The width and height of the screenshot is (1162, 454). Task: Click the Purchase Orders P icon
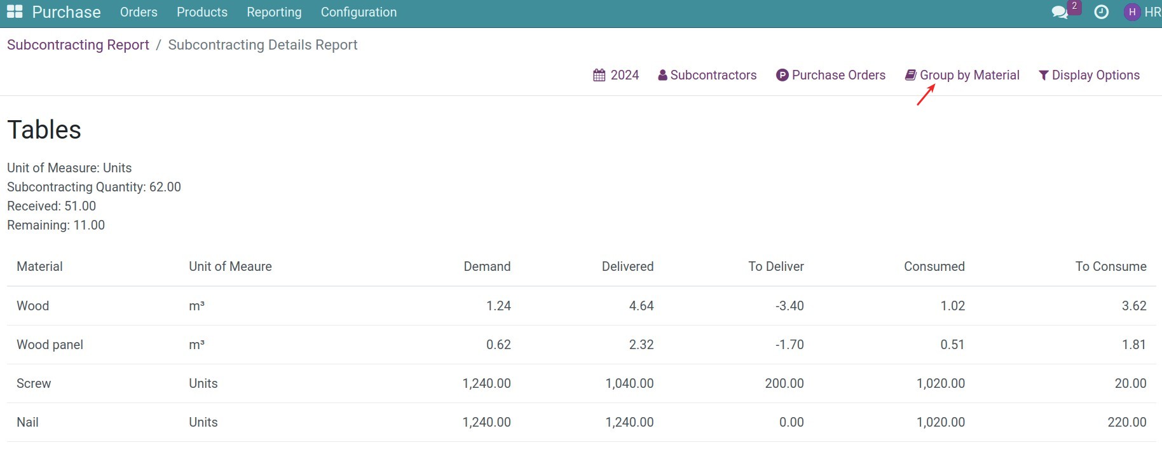(782, 75)
